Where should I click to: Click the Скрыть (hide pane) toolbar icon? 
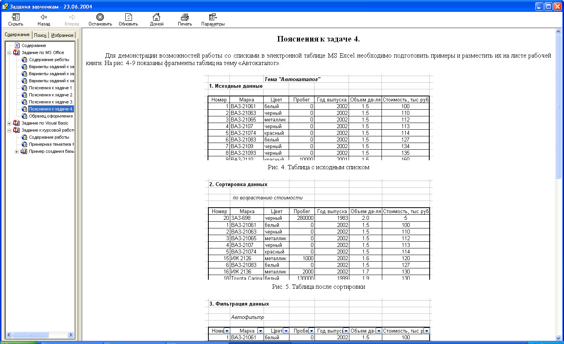[x=16, y=17]
